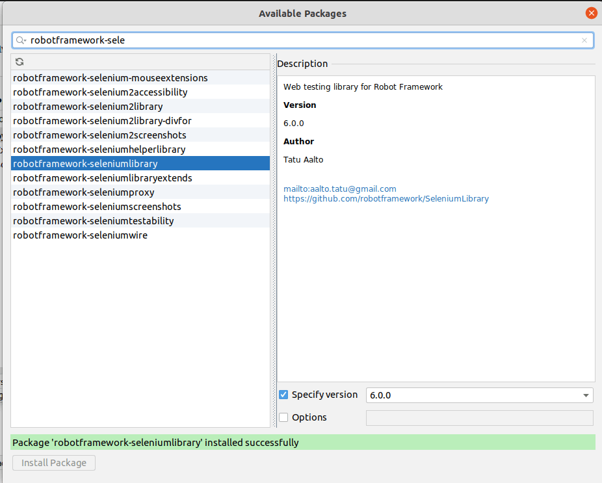
Task: Click the Install Package button
Action: pyautogui.click(x=54, y=463)
